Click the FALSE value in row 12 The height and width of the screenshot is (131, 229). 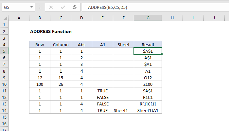pyautogui.click(x=102, y=97)
